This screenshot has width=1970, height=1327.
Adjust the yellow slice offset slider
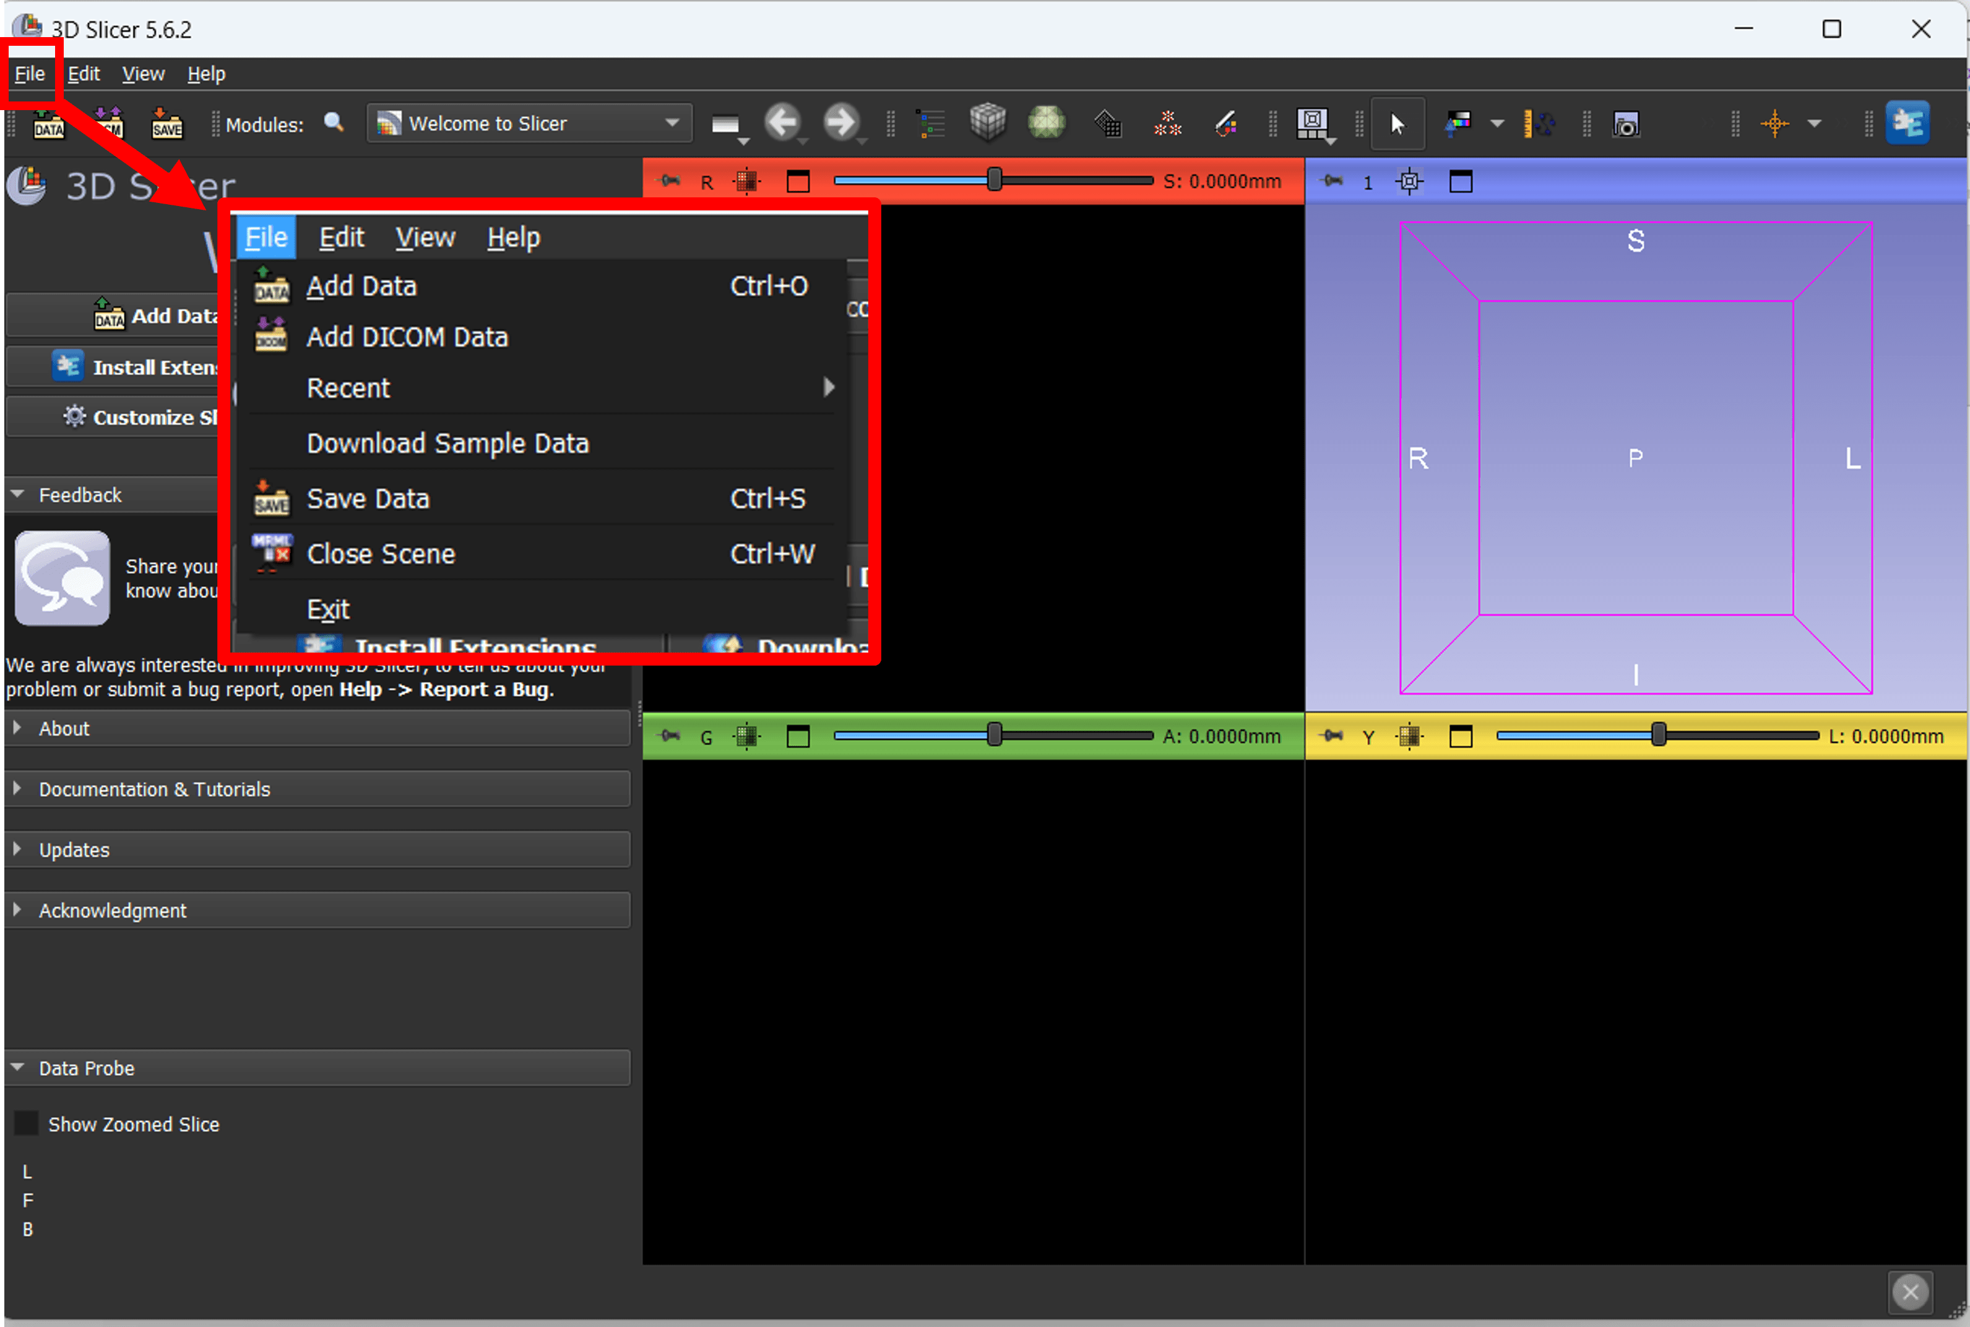point(1657,736)
